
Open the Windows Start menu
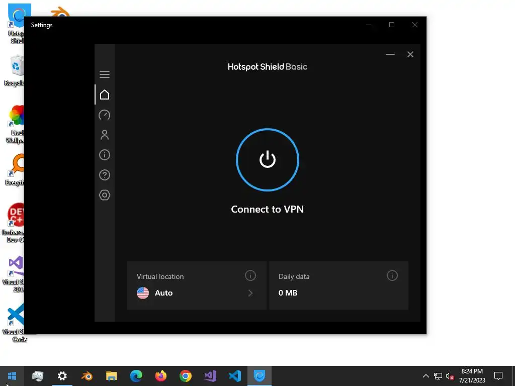(x=12, y=376)
